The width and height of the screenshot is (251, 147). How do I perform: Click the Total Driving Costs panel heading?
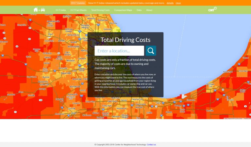click(x=125, y=40)
